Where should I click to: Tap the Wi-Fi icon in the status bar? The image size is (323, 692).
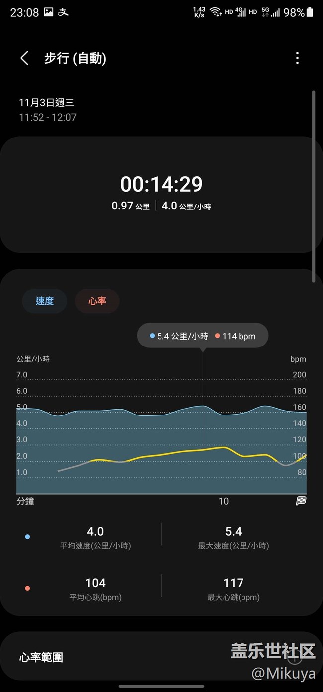[x=215, y=12]
